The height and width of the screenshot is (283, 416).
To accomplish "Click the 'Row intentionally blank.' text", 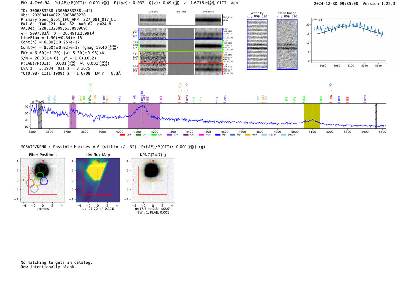I will pos(48,267).
